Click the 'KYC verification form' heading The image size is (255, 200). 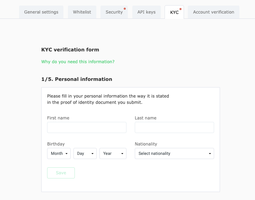pos(70,50)
